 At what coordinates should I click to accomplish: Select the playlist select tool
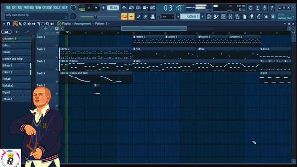[43, 24]
